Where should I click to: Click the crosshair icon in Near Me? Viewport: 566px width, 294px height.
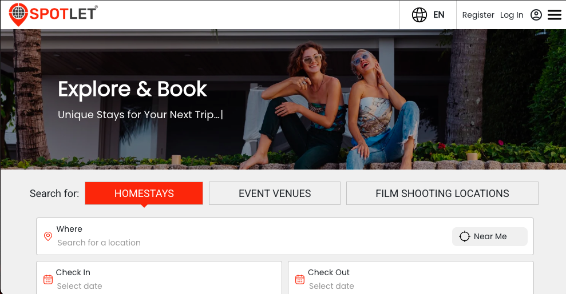coord(464,236)
